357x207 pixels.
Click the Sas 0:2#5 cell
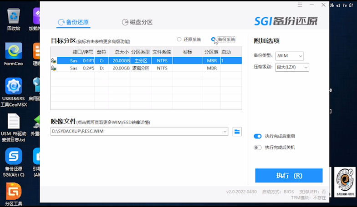[x=82, y=68]
